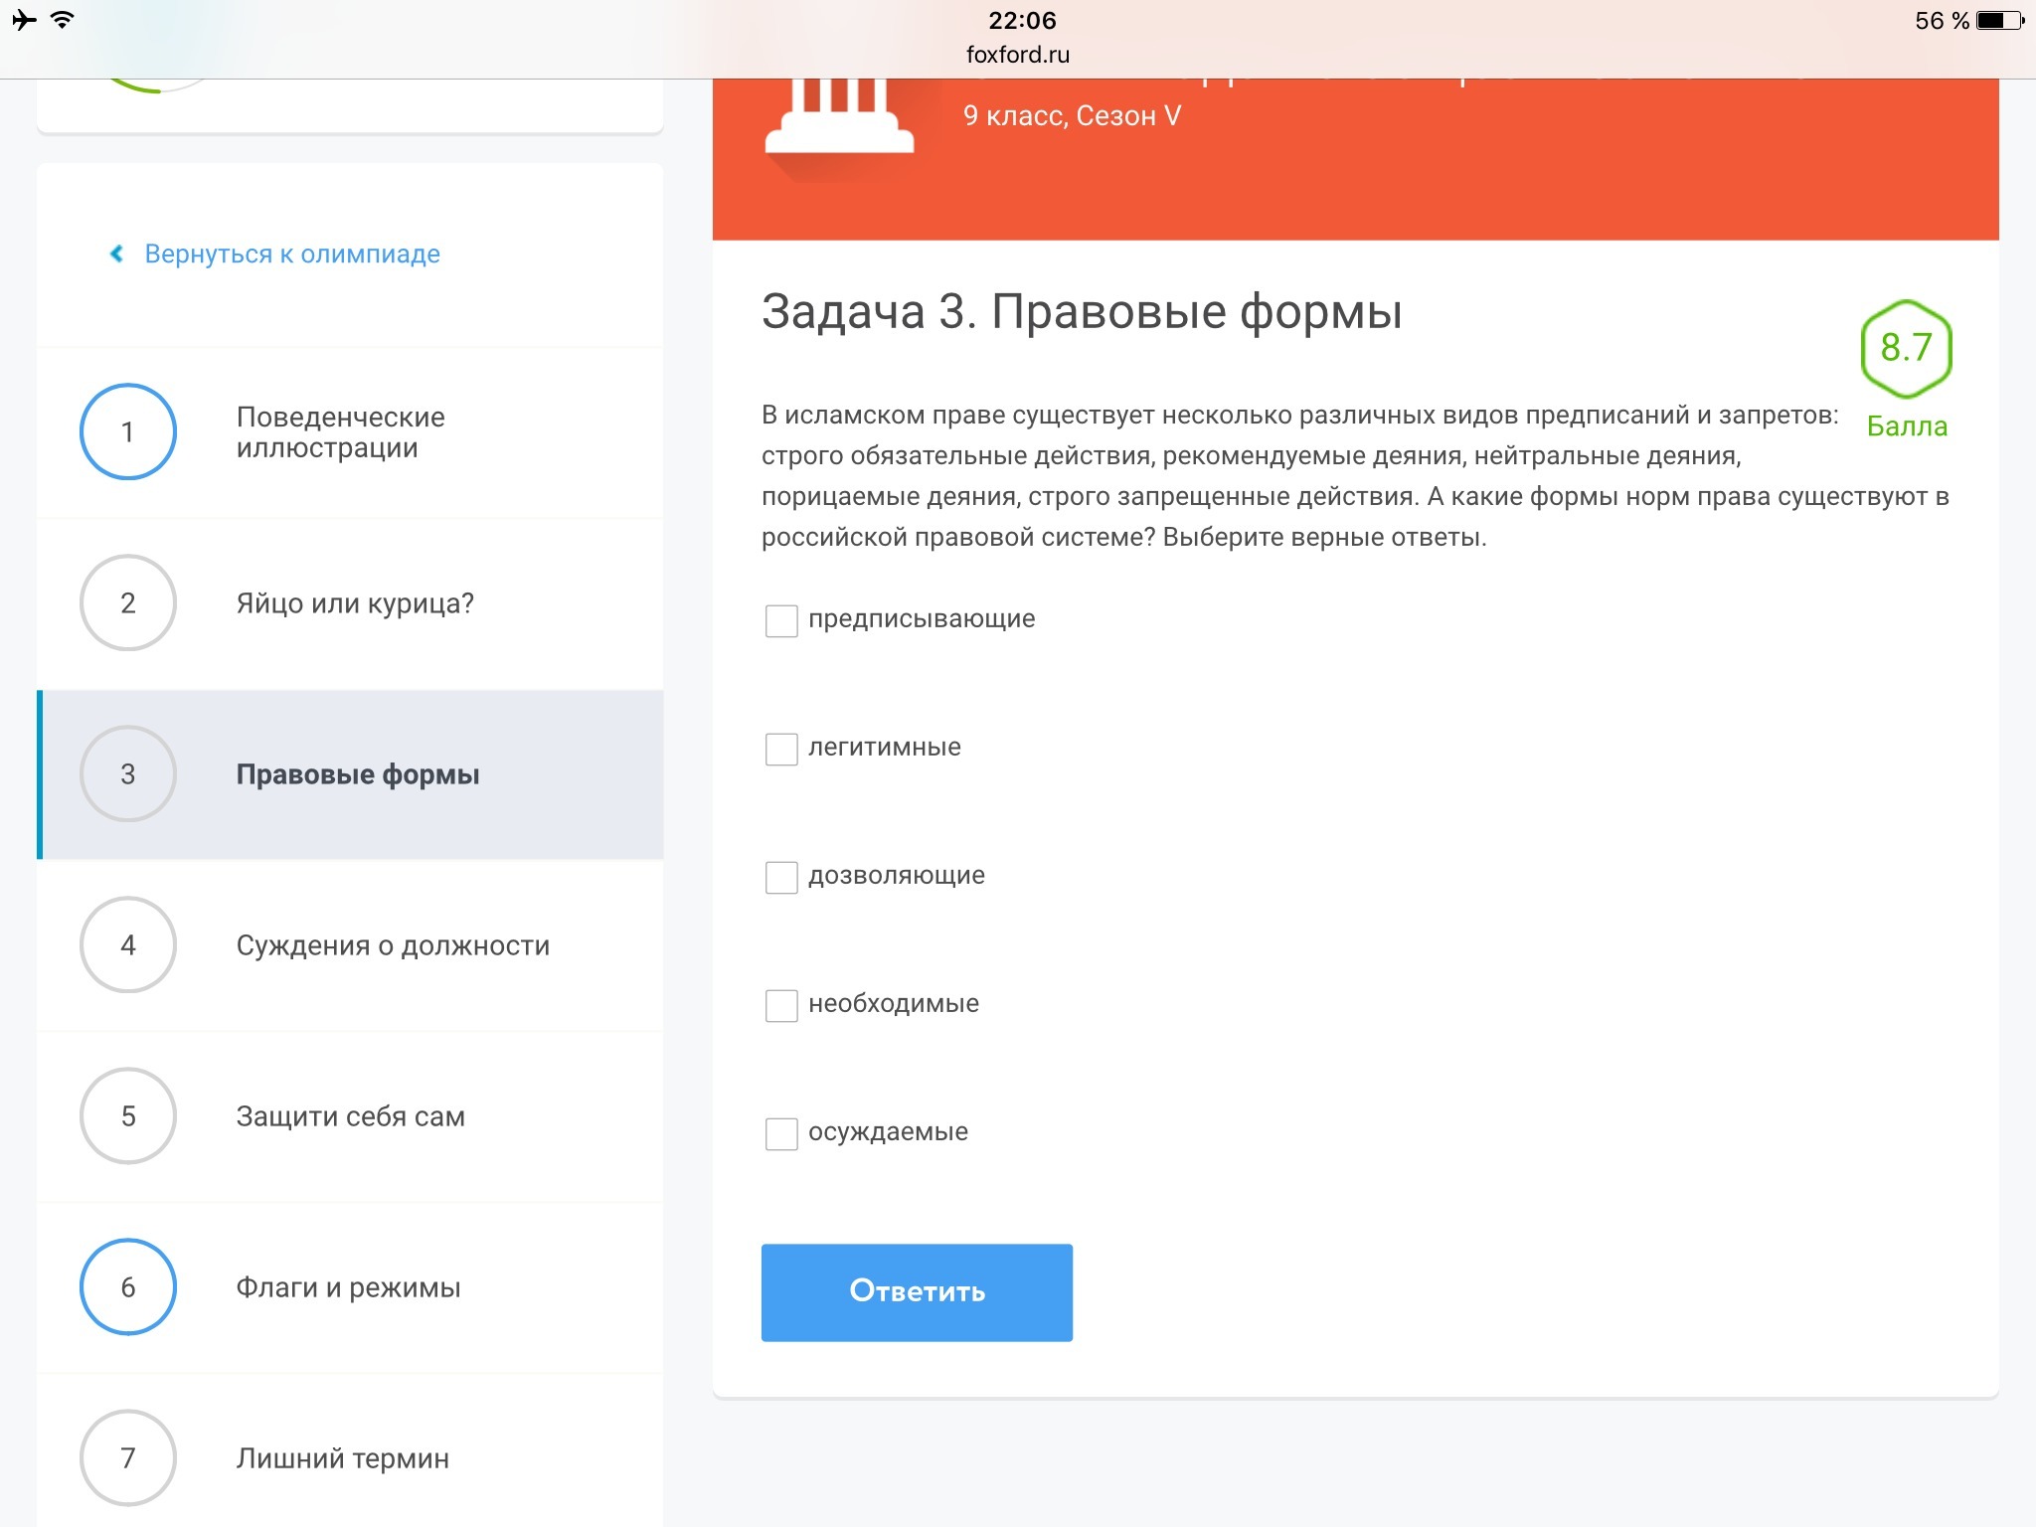This screenshot has width=2036, height=1527.
Task: Tap the foxford.ru address bar
Action: point(1018,55)
